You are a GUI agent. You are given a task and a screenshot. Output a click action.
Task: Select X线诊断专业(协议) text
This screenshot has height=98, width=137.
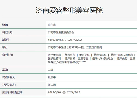coord(68,62)
